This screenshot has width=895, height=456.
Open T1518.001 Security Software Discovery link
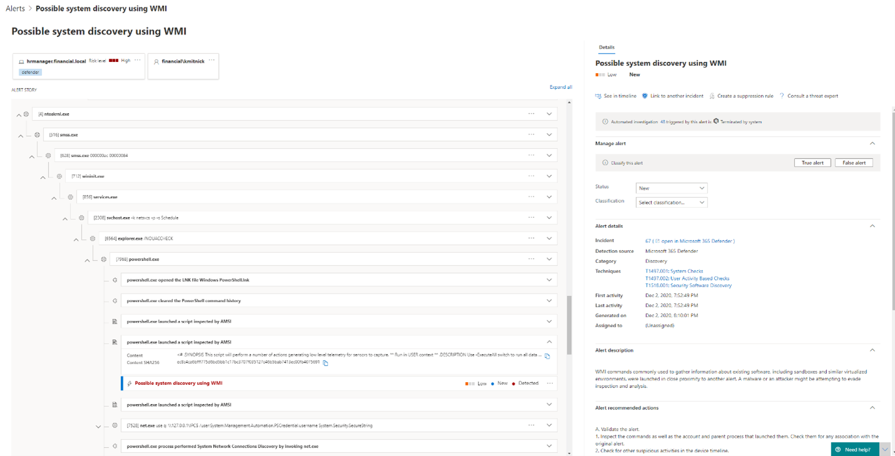pos(688,286)
